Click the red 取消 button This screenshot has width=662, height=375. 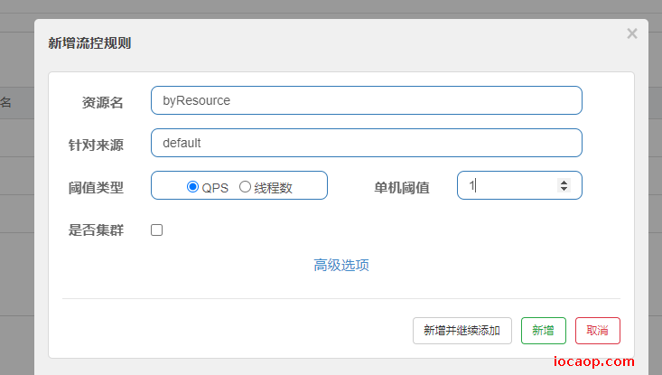597,331
